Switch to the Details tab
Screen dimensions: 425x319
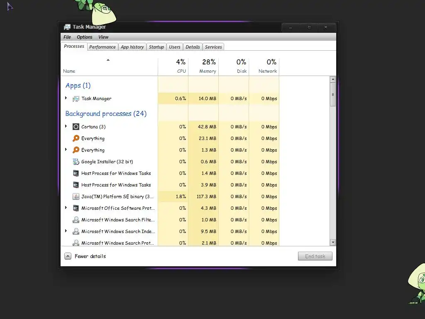pyautogui.click(x=193, y=47)
